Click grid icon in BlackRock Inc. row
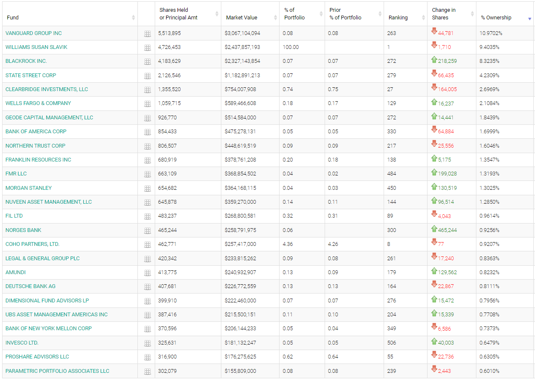This screenshot has height=380, width=535. [147, 62]
